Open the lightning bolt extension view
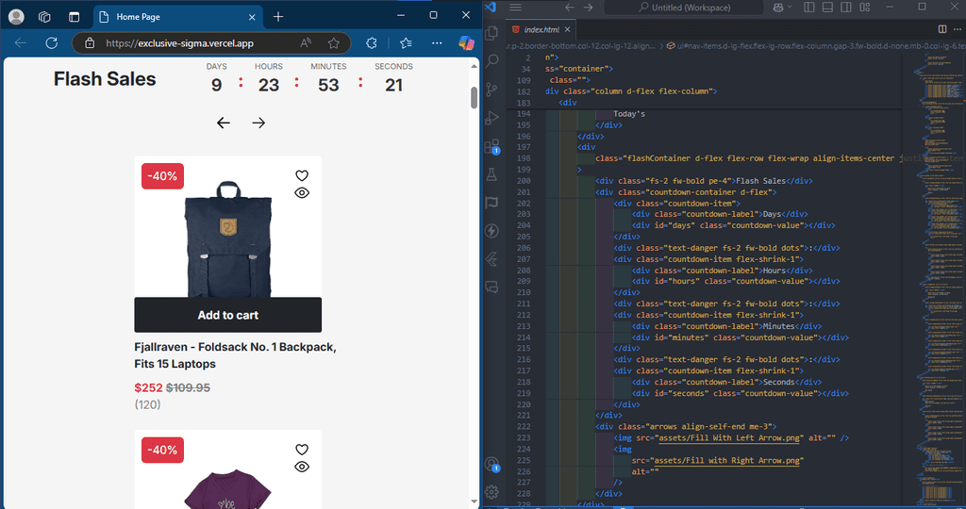Viewport: 966px width, 509px height. (x=491, y=231)
